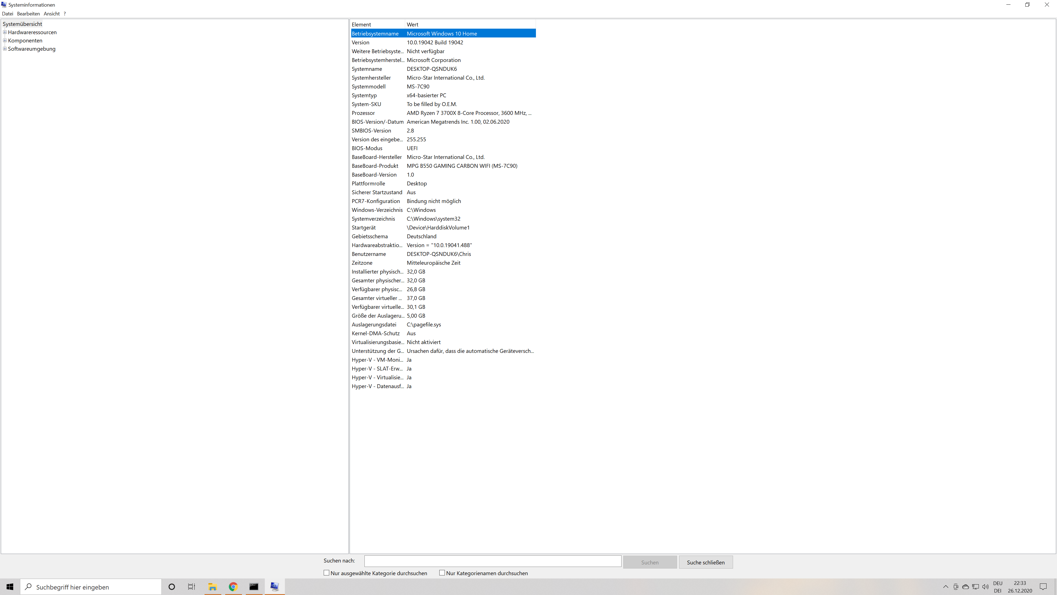
Task: Click the Systeminformationen taskbar icon
Action: (x=274, y=587)
